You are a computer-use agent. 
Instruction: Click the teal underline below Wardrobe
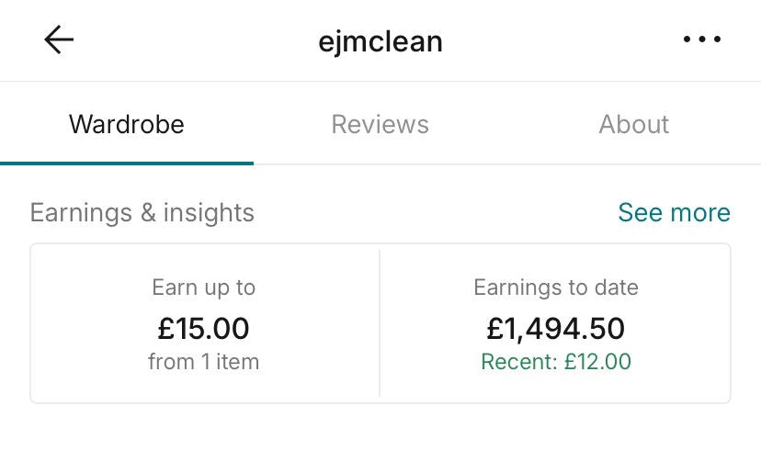[x=127, y=163]
